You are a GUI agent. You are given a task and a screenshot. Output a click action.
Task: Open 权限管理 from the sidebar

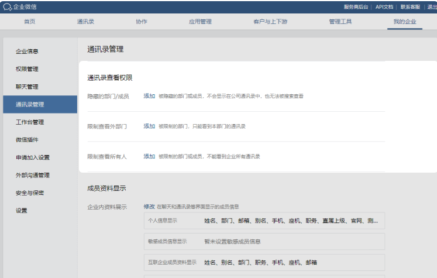(x=27, y=69)
